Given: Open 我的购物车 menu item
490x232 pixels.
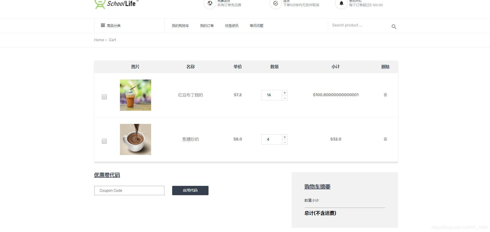Looking at the screenshot, I should click(x=180, y=26).
